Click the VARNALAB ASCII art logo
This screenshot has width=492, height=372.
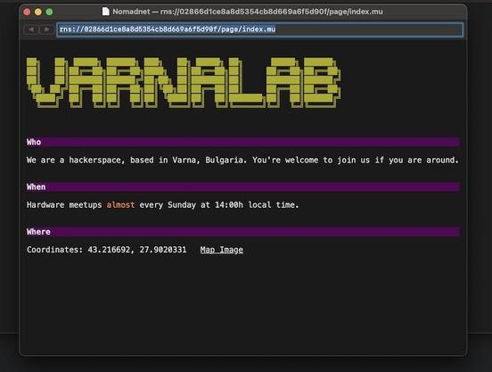[184, 83]
